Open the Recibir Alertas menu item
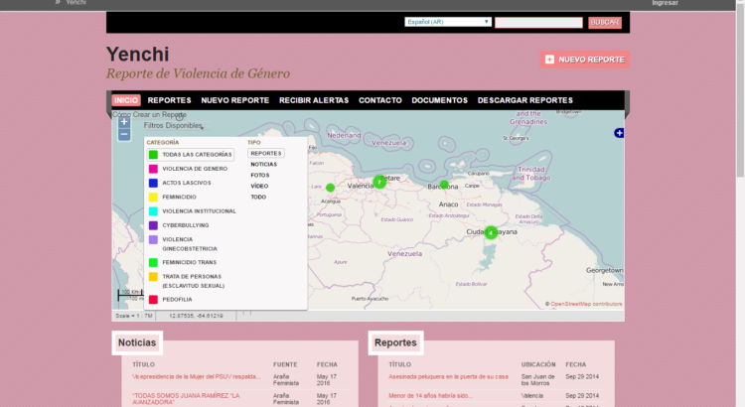The image size is (745, 407). point(313,100)
